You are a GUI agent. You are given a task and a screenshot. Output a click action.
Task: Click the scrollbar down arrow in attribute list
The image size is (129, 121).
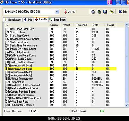(x=127, y=105)
